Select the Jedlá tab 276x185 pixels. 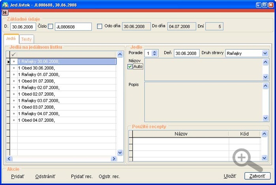[x=11, y=39]
